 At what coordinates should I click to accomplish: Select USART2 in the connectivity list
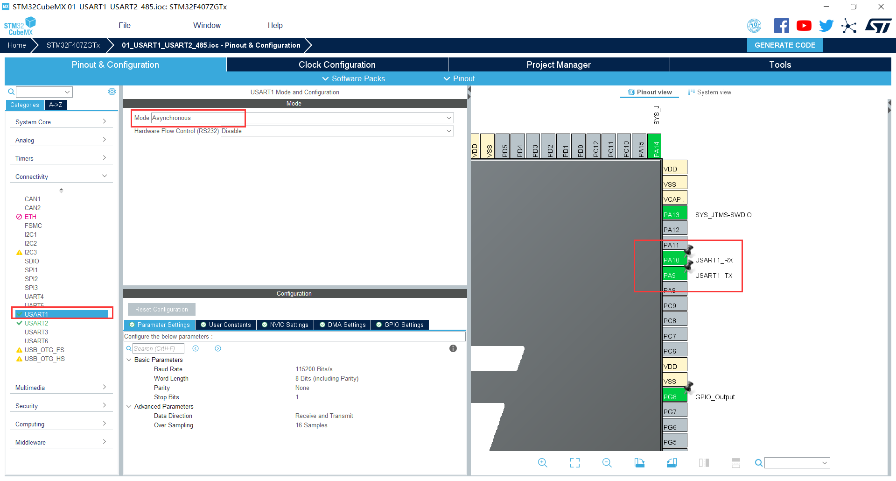tap(36, 323)
